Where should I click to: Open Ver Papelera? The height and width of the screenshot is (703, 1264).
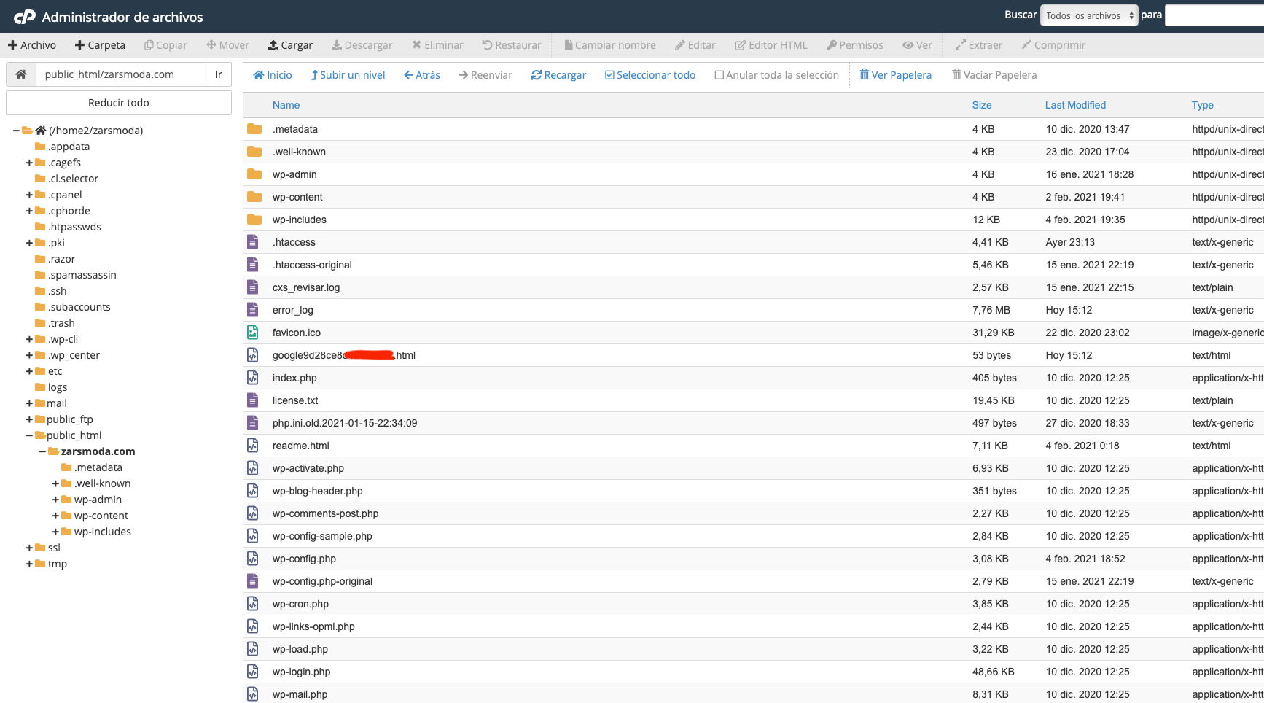point(896,75)
